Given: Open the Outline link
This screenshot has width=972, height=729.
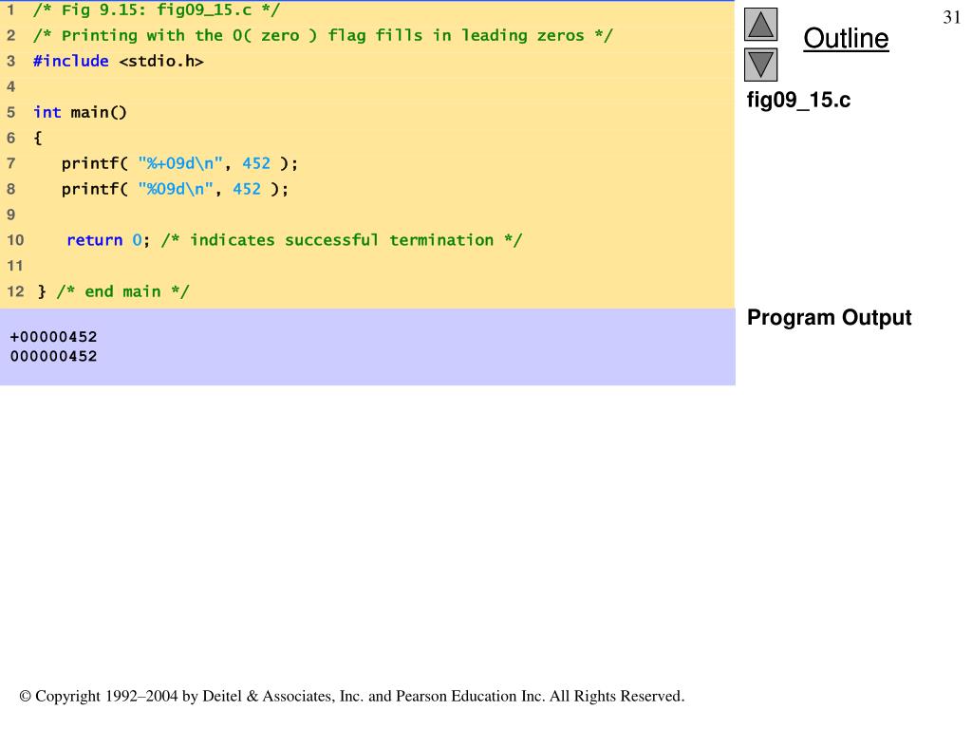Looking at the screenshot, I should 846,38.
